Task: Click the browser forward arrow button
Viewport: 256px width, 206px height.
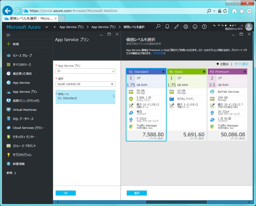Action: click(17, 11)
